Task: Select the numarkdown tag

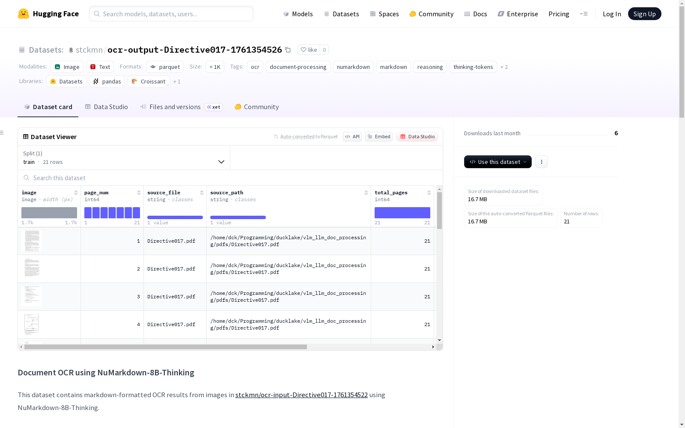Action: click(353, 67)
